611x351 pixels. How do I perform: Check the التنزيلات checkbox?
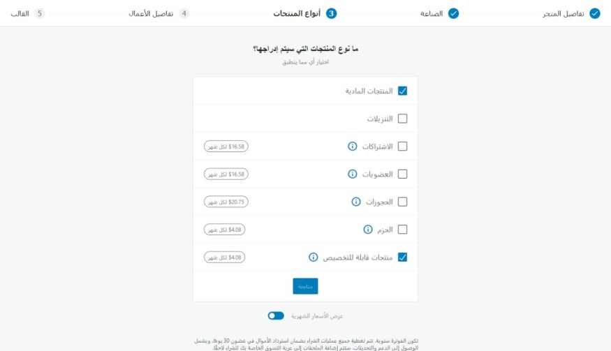tap(402, 119)
